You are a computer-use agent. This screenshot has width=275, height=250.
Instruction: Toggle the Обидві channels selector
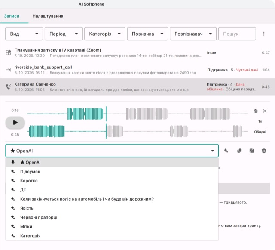[x=260, y=132]
